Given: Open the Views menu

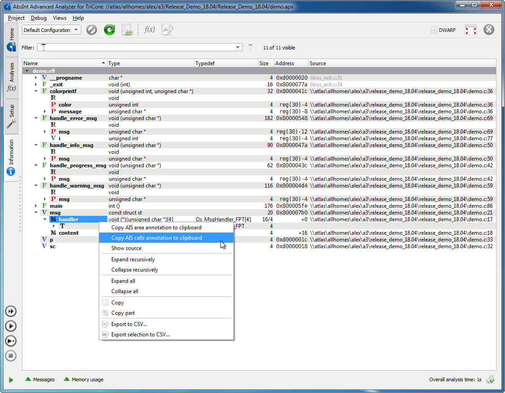Looking at the screenshot, I should [60, 18].
